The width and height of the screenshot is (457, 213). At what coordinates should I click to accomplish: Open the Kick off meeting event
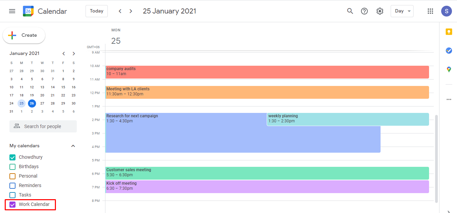pyautogui.click(x=266, y=186)
